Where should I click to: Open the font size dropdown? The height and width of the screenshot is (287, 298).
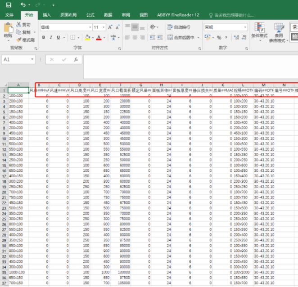point(104,27)
